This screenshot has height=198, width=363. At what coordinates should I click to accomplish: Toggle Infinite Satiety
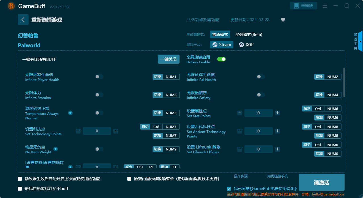pos(261,95)
